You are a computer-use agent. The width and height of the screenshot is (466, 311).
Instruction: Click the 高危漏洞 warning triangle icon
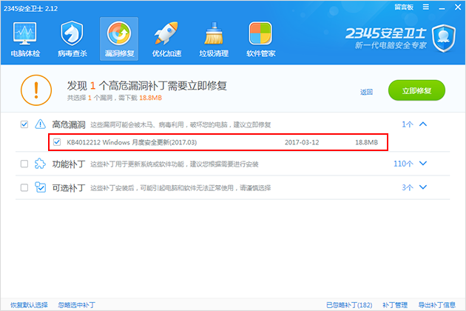tap(40, 124)
